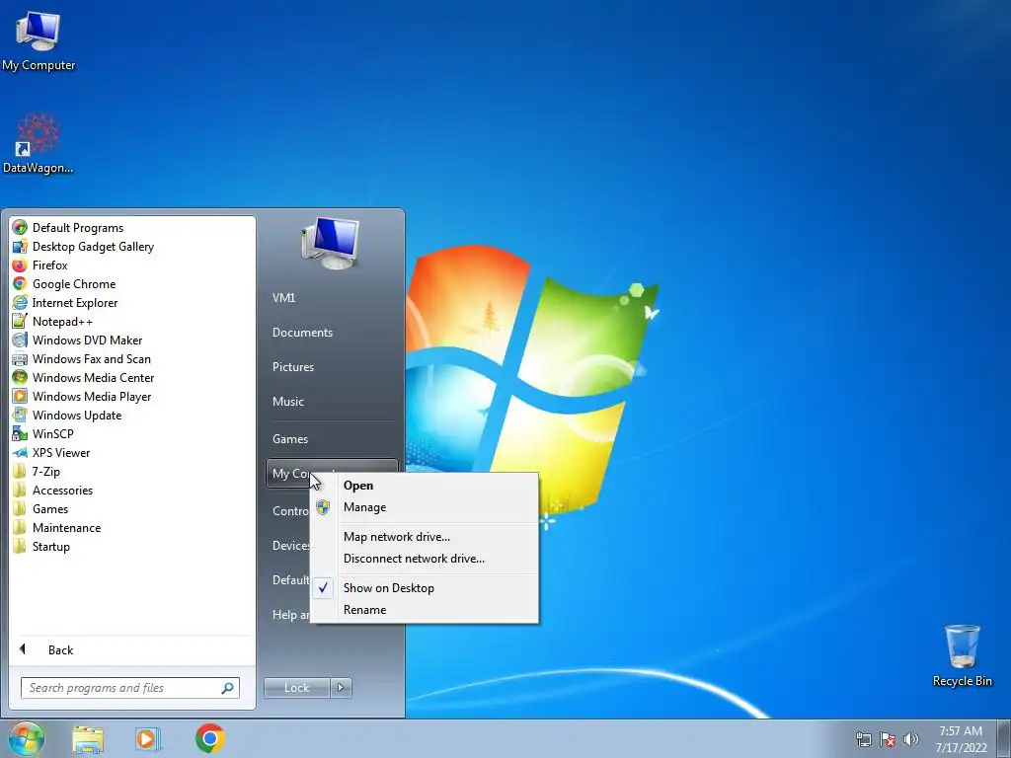Select the Recycle Bin on desktop

coord(962,655)
